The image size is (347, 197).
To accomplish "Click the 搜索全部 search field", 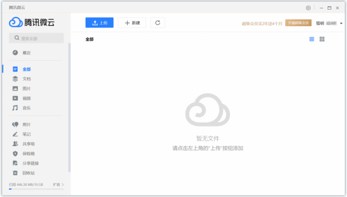I will pos(36,38).
